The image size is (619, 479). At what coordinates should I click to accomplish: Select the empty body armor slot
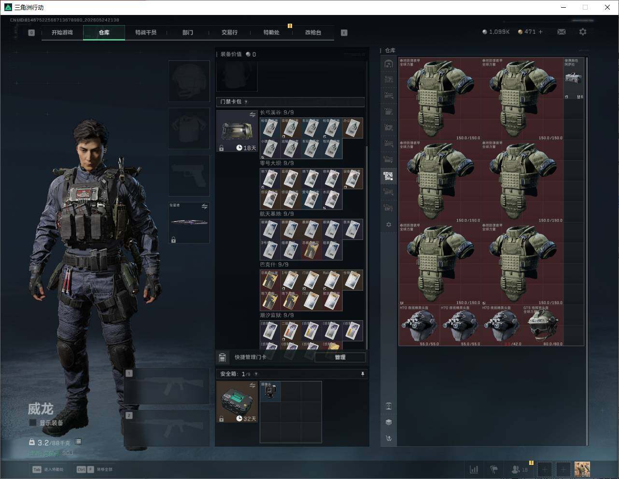pyautogui.click(x=189, y=128)
